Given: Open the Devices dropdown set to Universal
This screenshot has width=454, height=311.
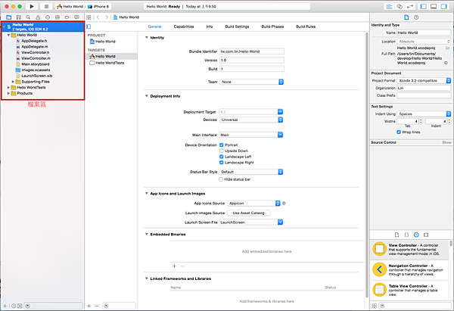Looking at the screenshot, I should pyautogui.click(x=251, y=120).
